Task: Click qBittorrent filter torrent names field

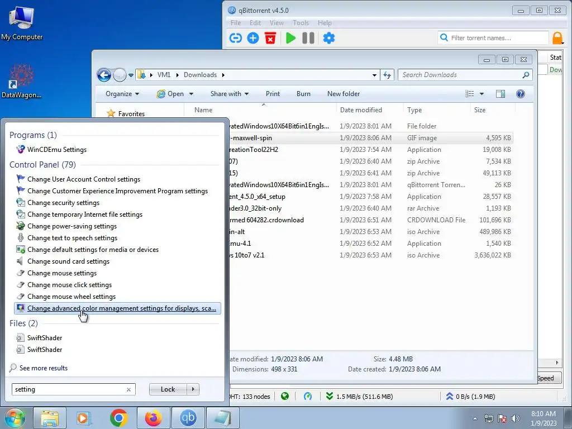Action: pyautogui.click(x=493, y=38)
